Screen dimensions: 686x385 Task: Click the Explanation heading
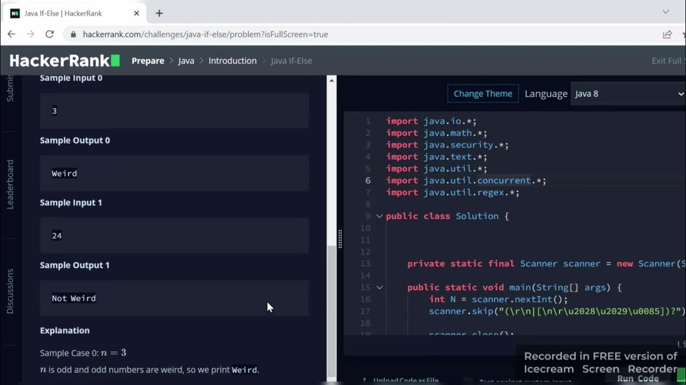pos(65,330)
